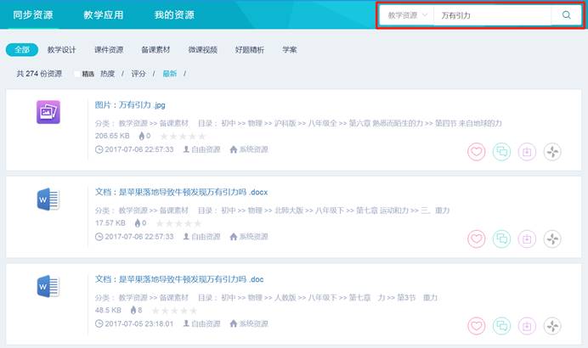588x348 pixels.
Task: Open 文档：是苹果落地导致牛顿发现万有引力吗 .doc link
Action: [179, 279]
